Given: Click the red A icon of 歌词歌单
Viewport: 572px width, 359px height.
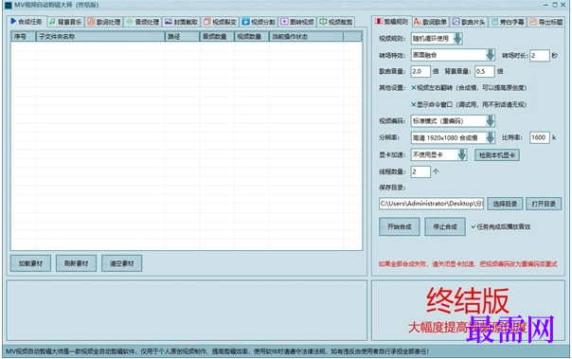Looking at the screenshot, I should pyautogui.click(x=417, y=22).
